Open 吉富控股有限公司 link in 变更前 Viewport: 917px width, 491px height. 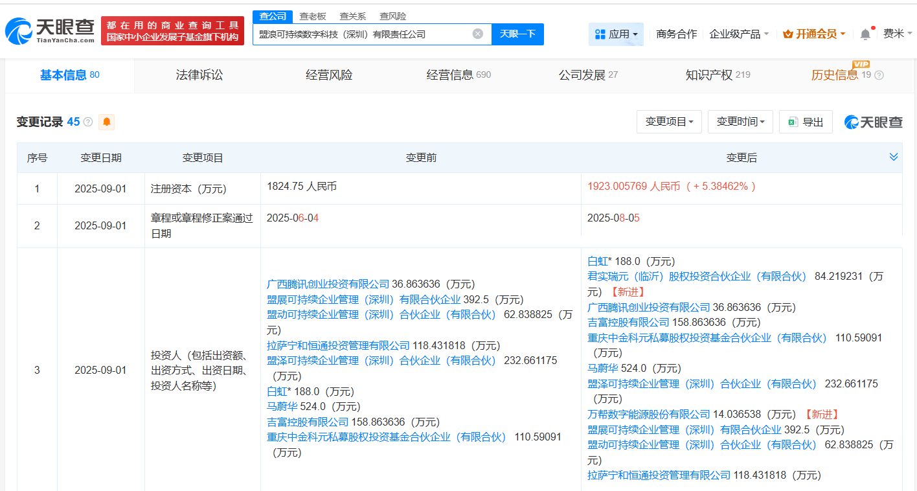(x=308, y=422)
